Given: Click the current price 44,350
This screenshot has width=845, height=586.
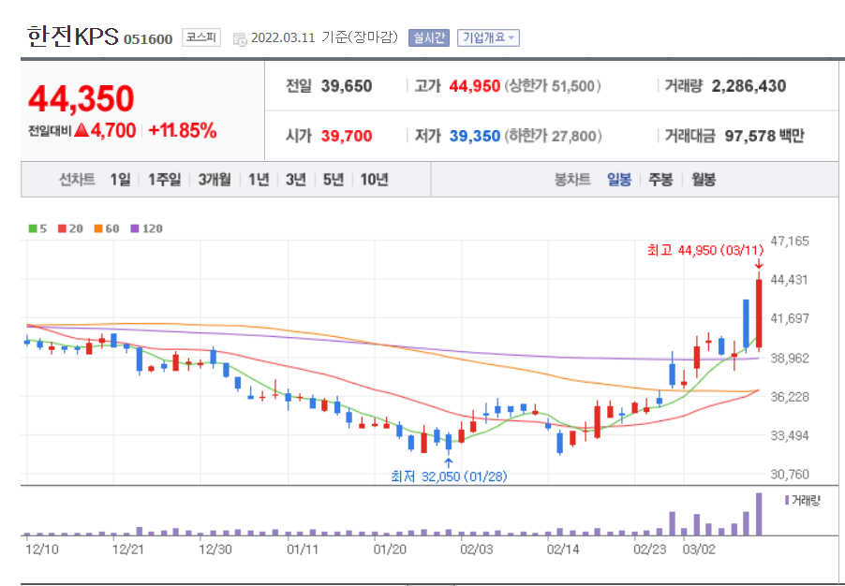Looking at the screenshot, I should (81, 98).
